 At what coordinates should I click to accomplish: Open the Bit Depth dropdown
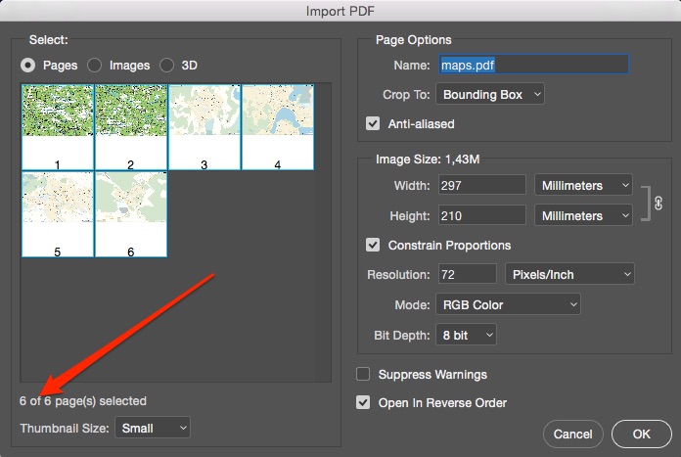tap(467, 336)
